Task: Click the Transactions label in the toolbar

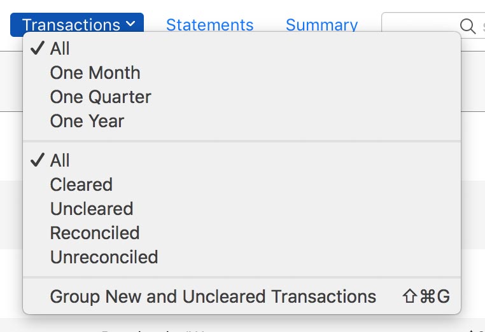Action: pyautogui.click(x=71, y=25)
